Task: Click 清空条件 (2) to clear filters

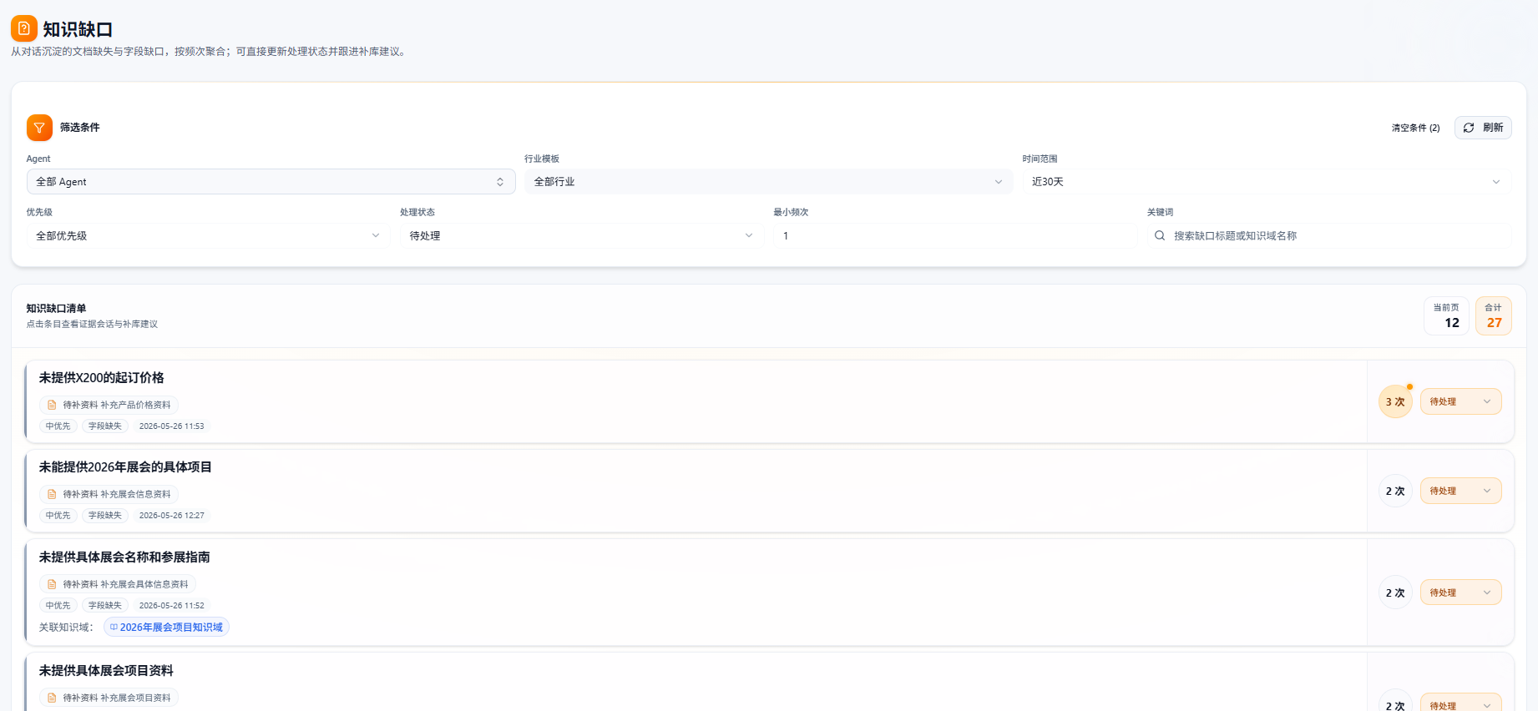Action: point(1415,128)
